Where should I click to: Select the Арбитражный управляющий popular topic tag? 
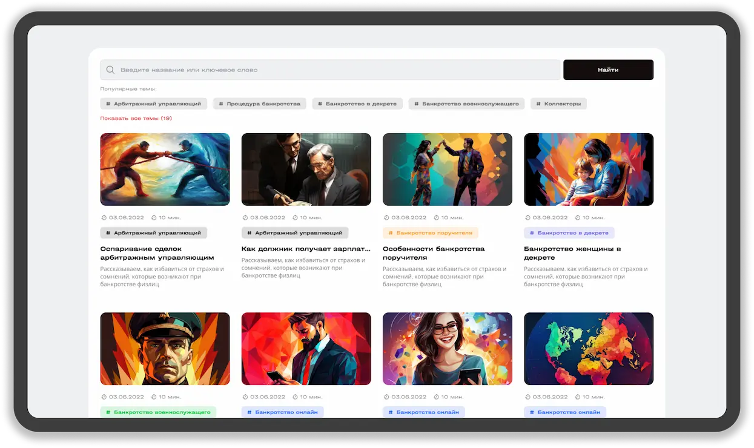coord(154,104)
